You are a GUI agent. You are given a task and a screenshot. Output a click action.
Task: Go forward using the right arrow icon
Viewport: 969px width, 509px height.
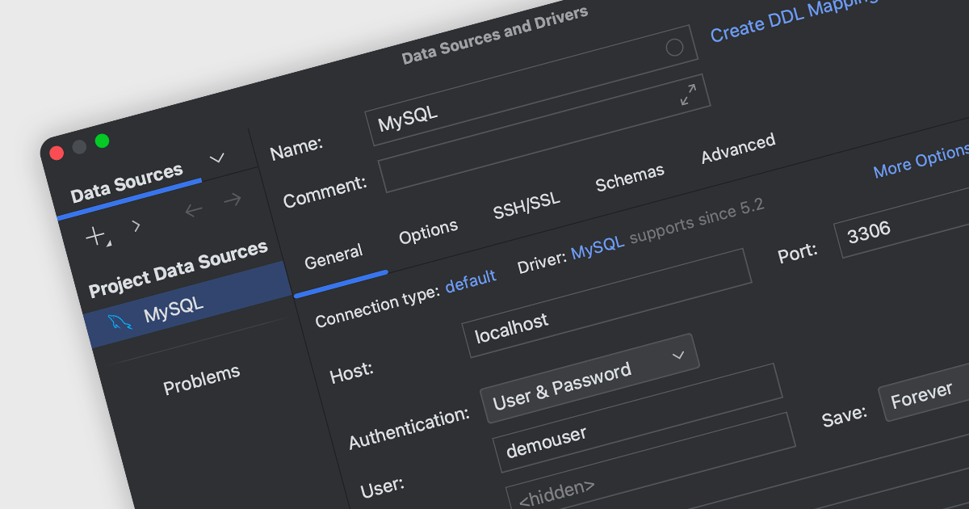pyautogui.click(x=233, y=199)
